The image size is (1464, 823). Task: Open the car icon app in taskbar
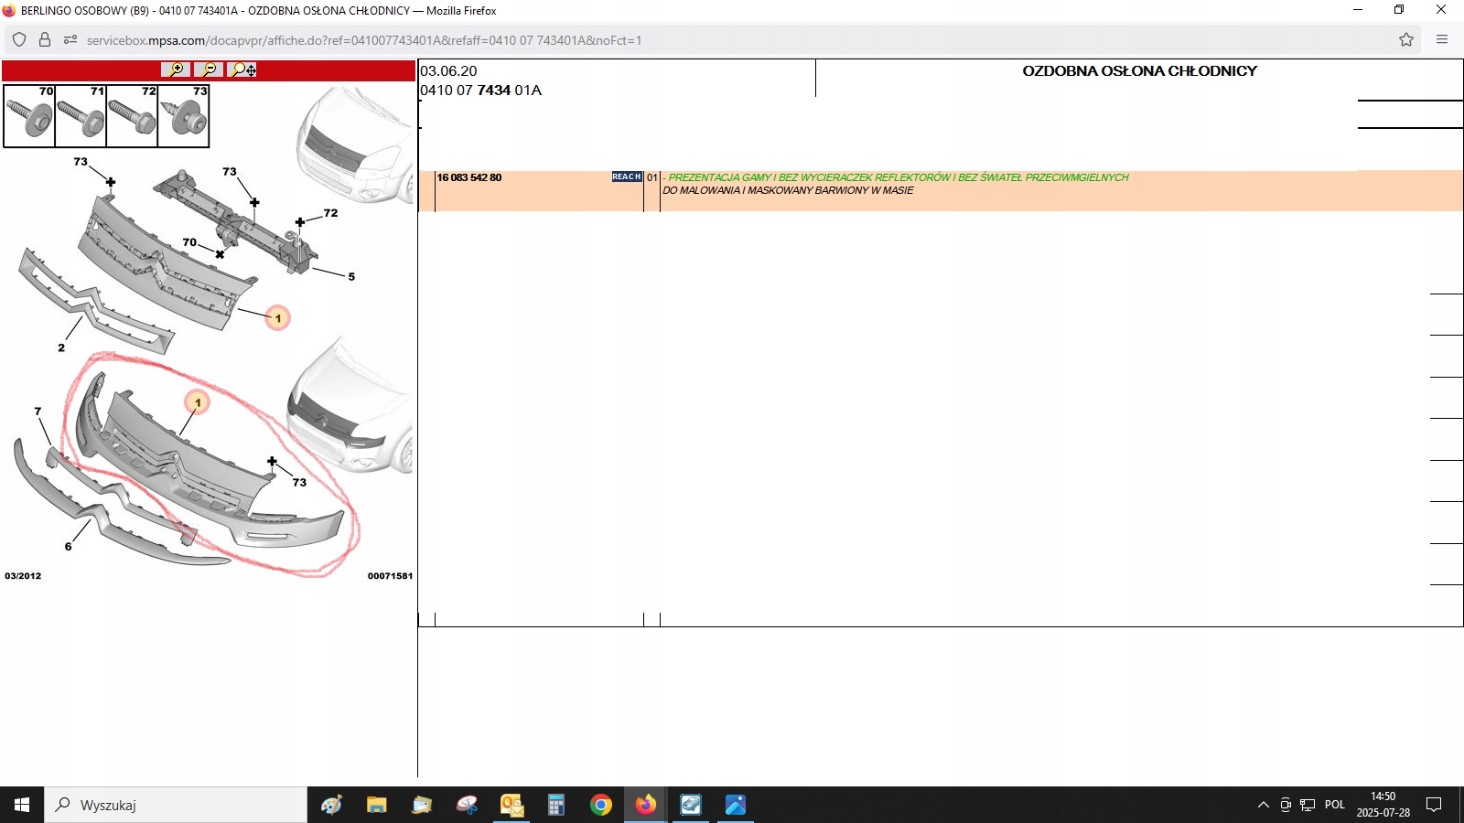[x=691, y=805]
